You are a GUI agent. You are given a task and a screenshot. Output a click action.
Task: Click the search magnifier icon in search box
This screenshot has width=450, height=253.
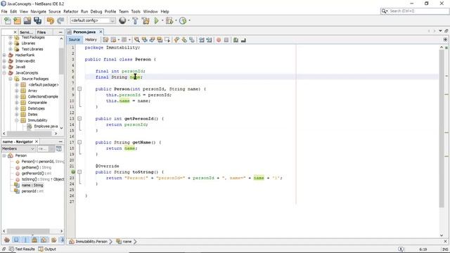384,11
